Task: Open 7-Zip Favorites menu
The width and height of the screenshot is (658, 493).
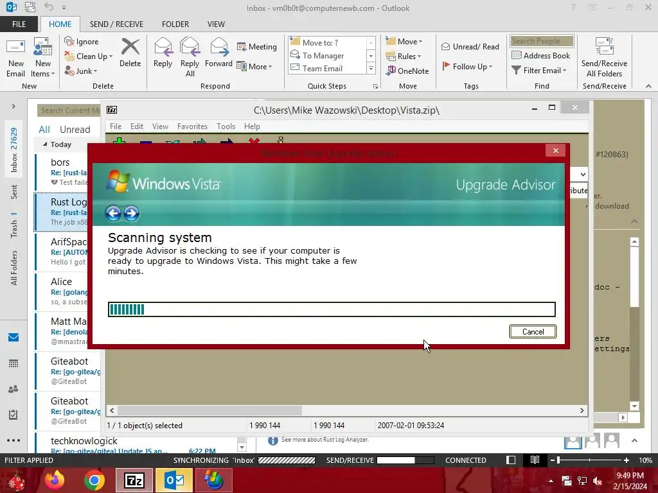Action: (x=192, y=126)
